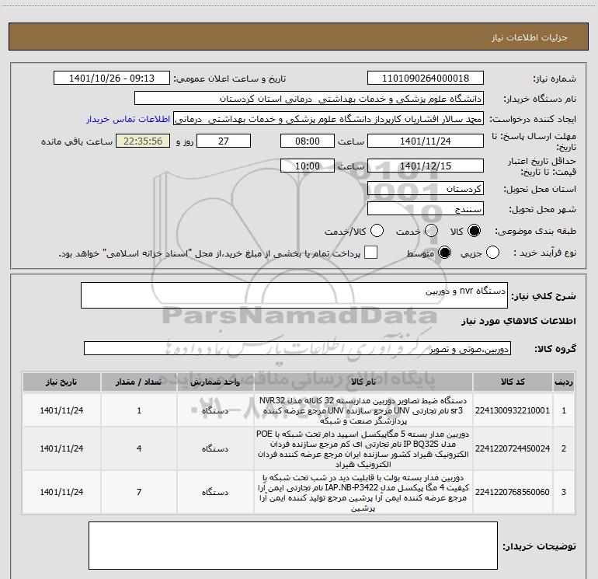598x579 pixels.
Task: Click the NVR32 recorder item name in row 1
Action: tap(363, 410)
